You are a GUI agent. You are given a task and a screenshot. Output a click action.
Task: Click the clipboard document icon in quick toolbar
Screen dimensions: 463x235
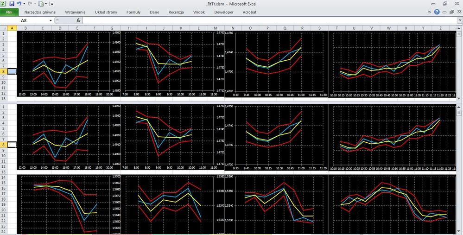coord(41,4)
